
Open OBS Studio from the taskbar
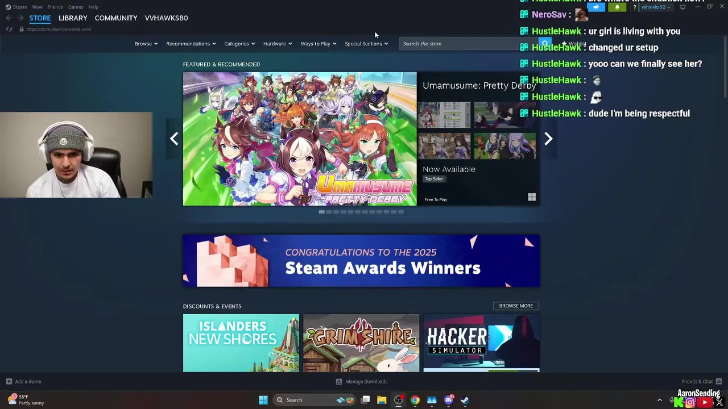(398, 400)
